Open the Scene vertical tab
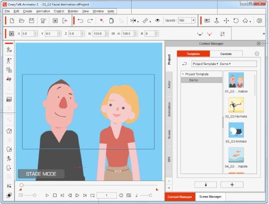Viewport: 269px width, 204px height. [x=169, y=134]
